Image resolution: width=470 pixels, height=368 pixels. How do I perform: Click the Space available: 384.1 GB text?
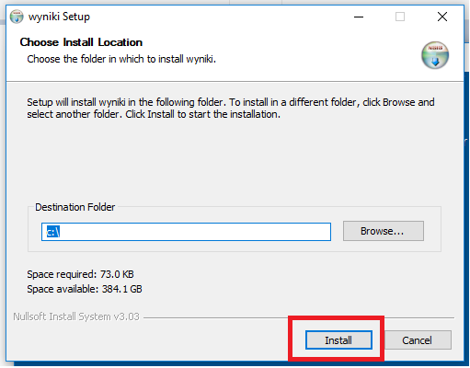point(85,289)
